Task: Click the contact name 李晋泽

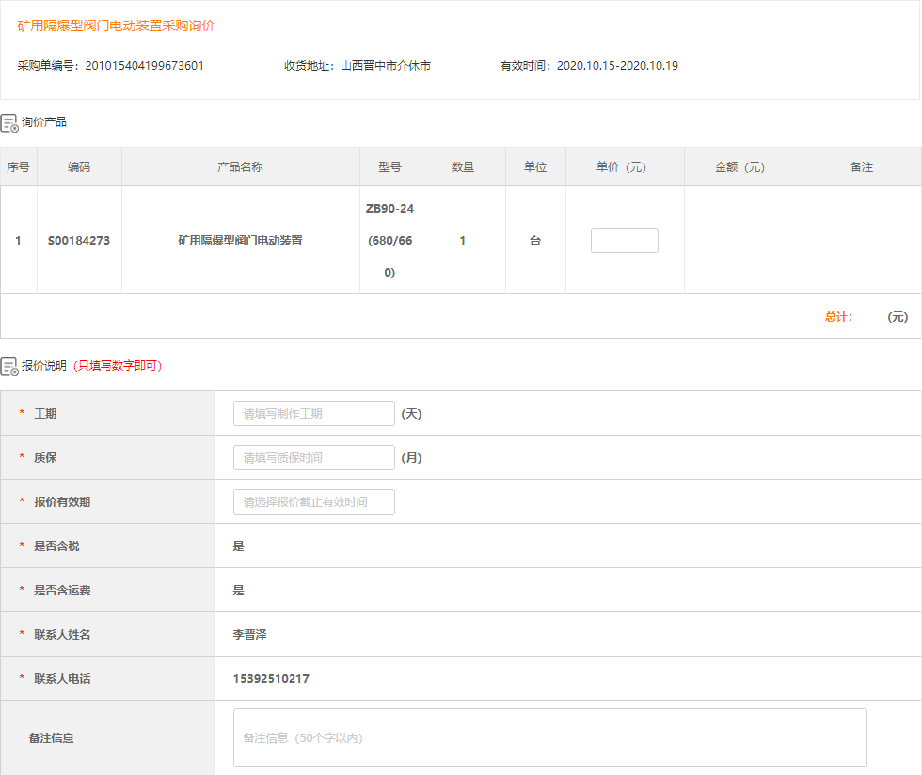Action: click(249, 635)
